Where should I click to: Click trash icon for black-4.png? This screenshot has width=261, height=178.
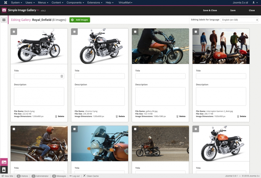[x=56, y=116]
